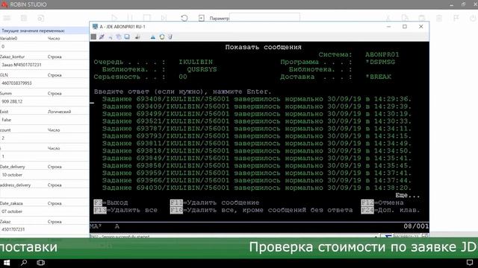Open the Windows Start menu
Screen dimensions: 478x268
[x=7, y=263]
